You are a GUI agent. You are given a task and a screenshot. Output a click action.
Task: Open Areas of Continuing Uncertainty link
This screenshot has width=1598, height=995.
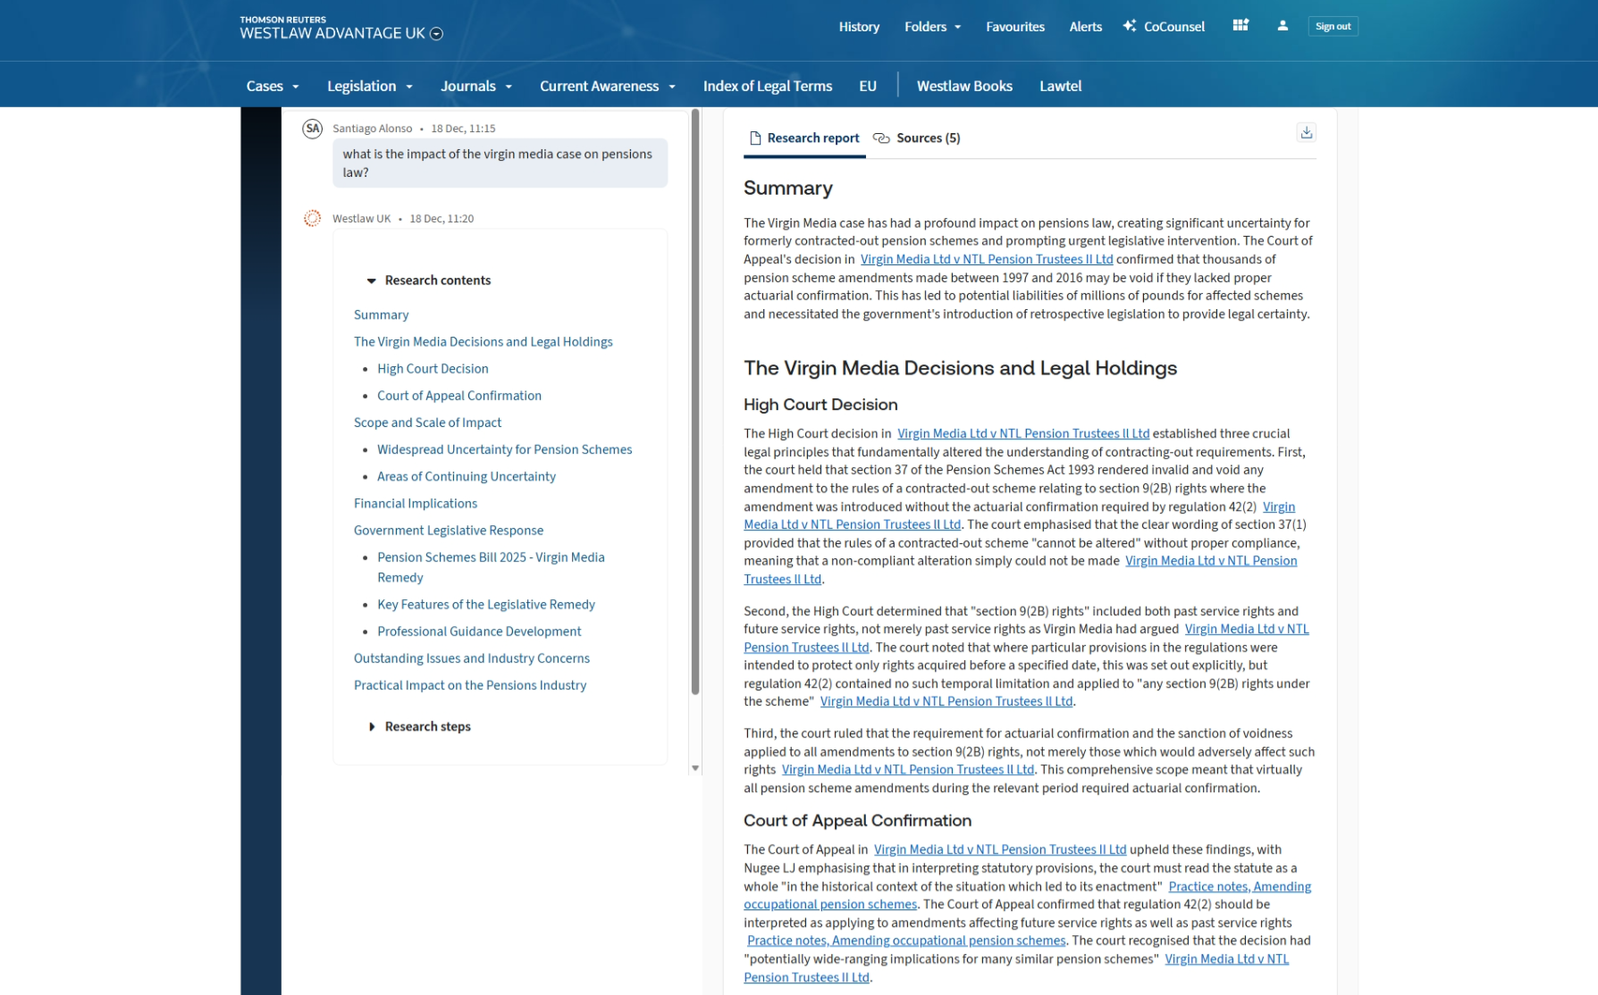tap(467, 476)
